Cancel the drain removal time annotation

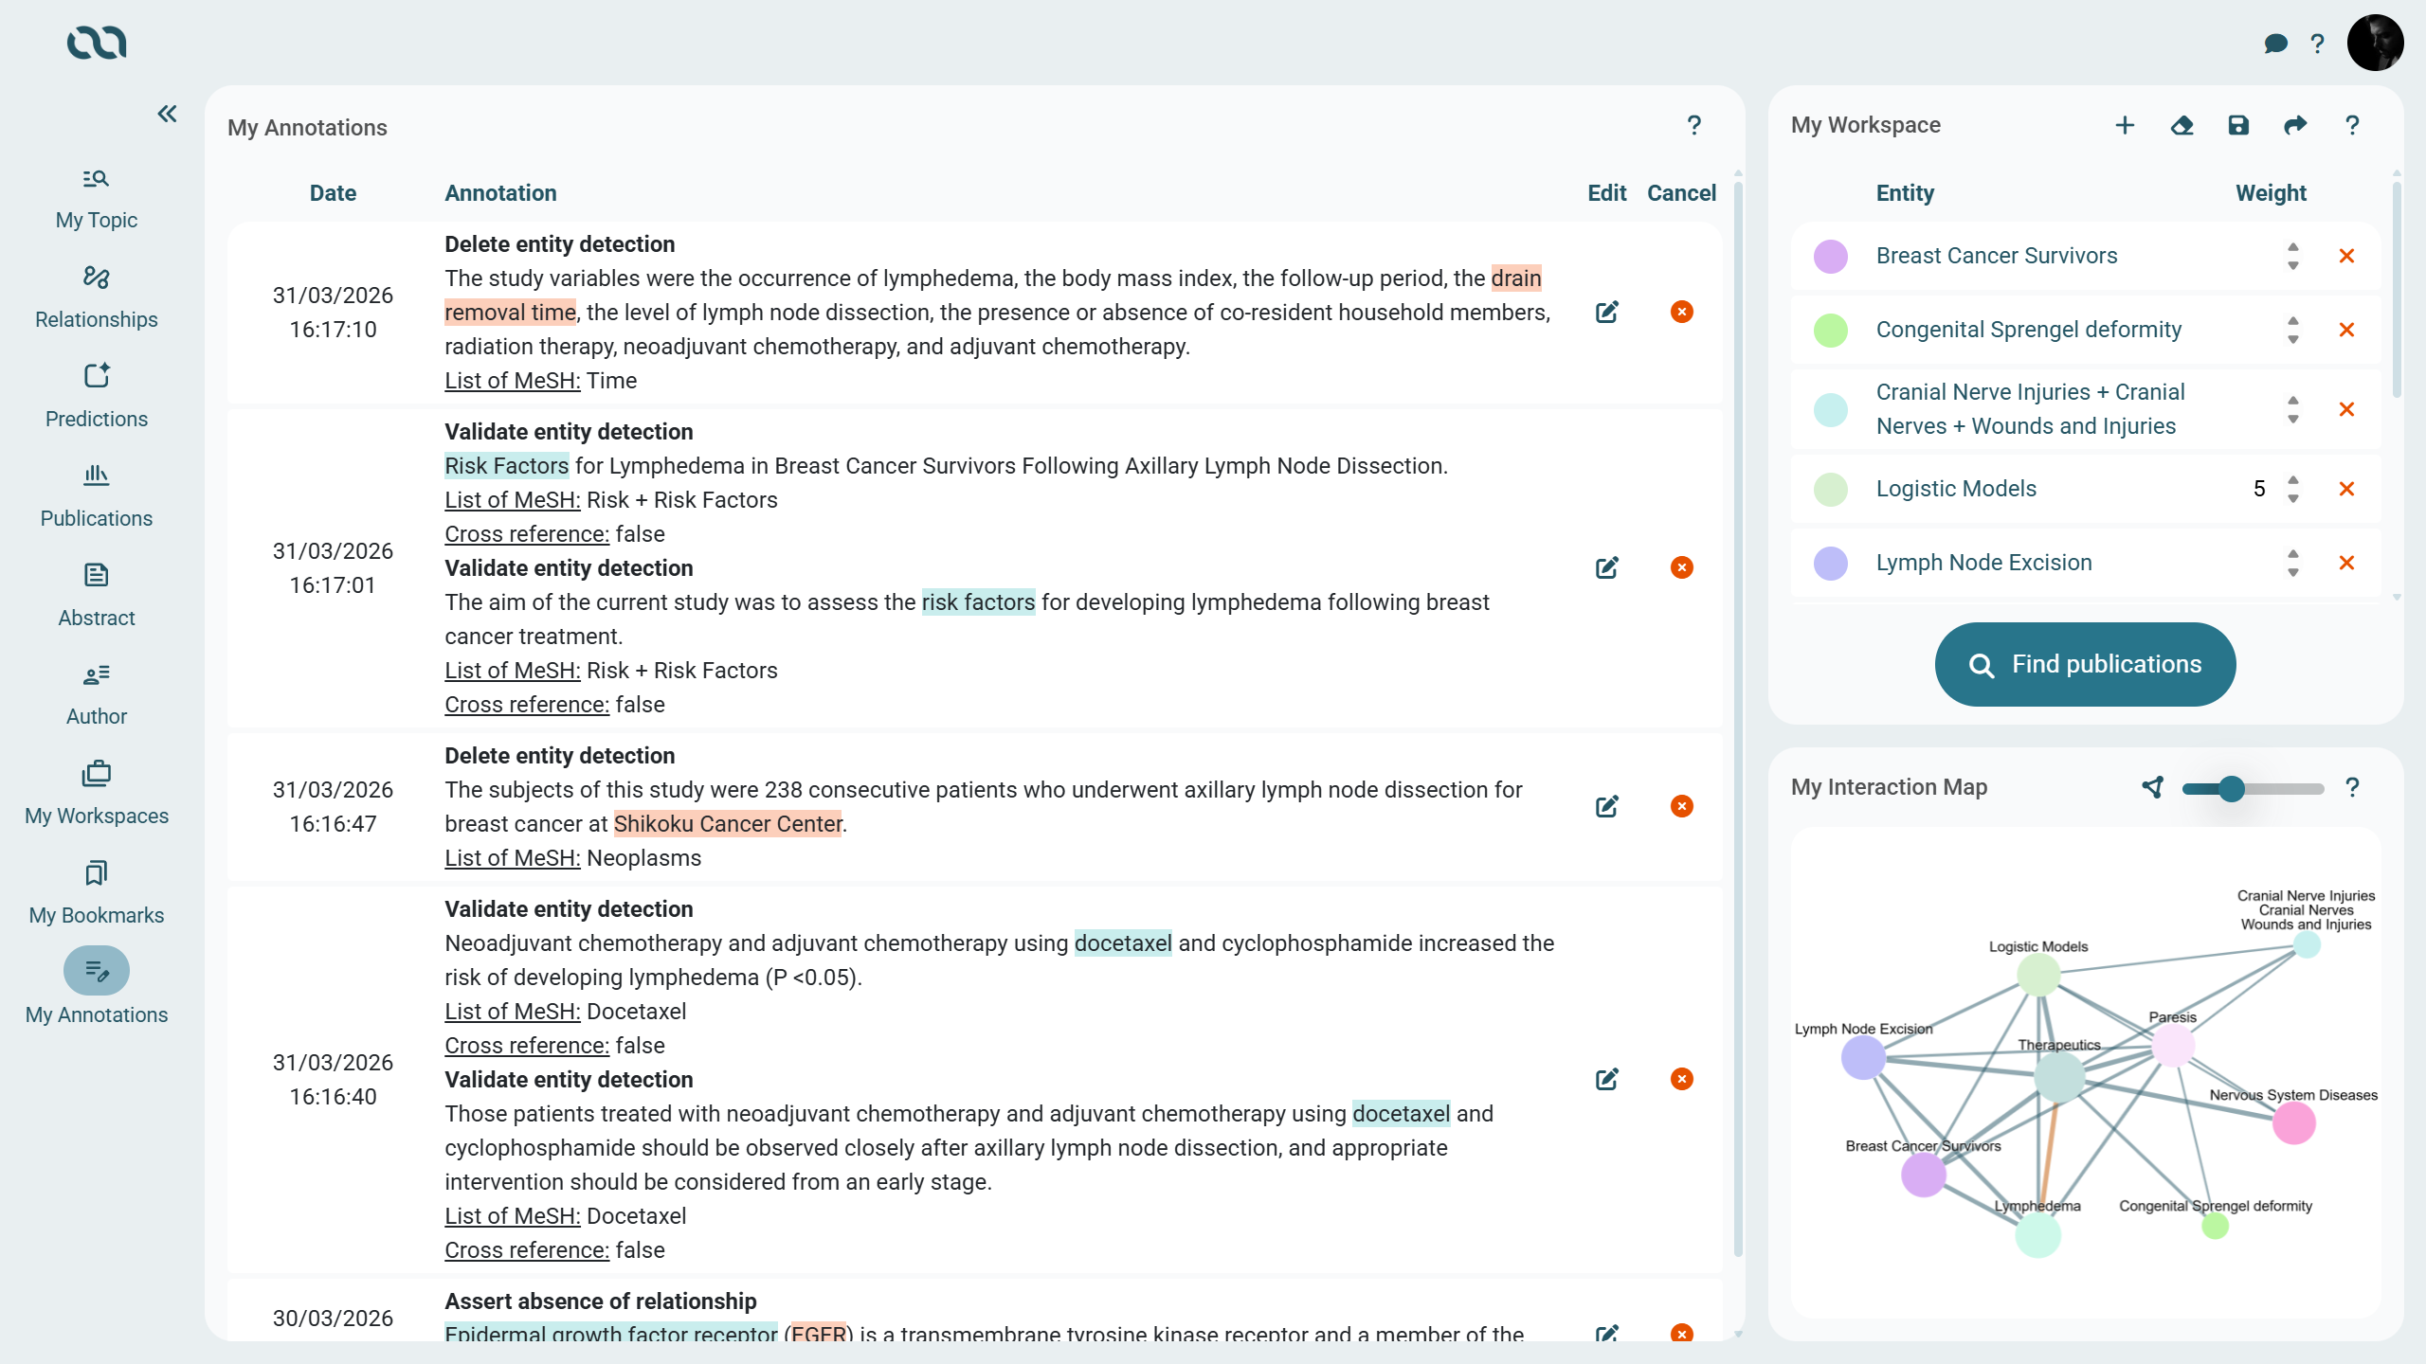[x=1681, y=312]
